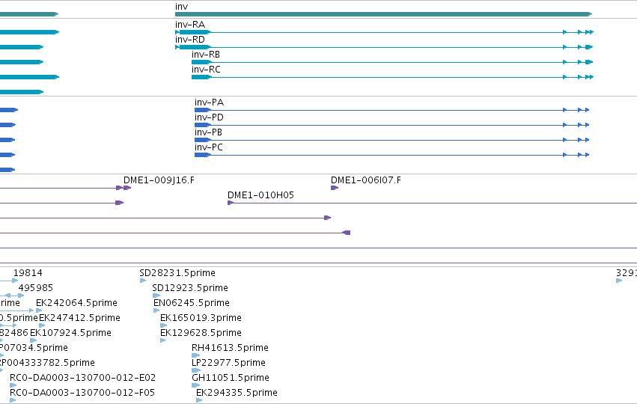Click the inv-RA transcript intron line

coord(386,32)
